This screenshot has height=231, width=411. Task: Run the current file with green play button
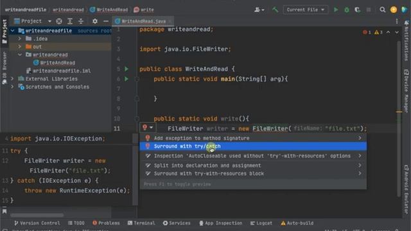pyautogui.click(x=336, y=10)
